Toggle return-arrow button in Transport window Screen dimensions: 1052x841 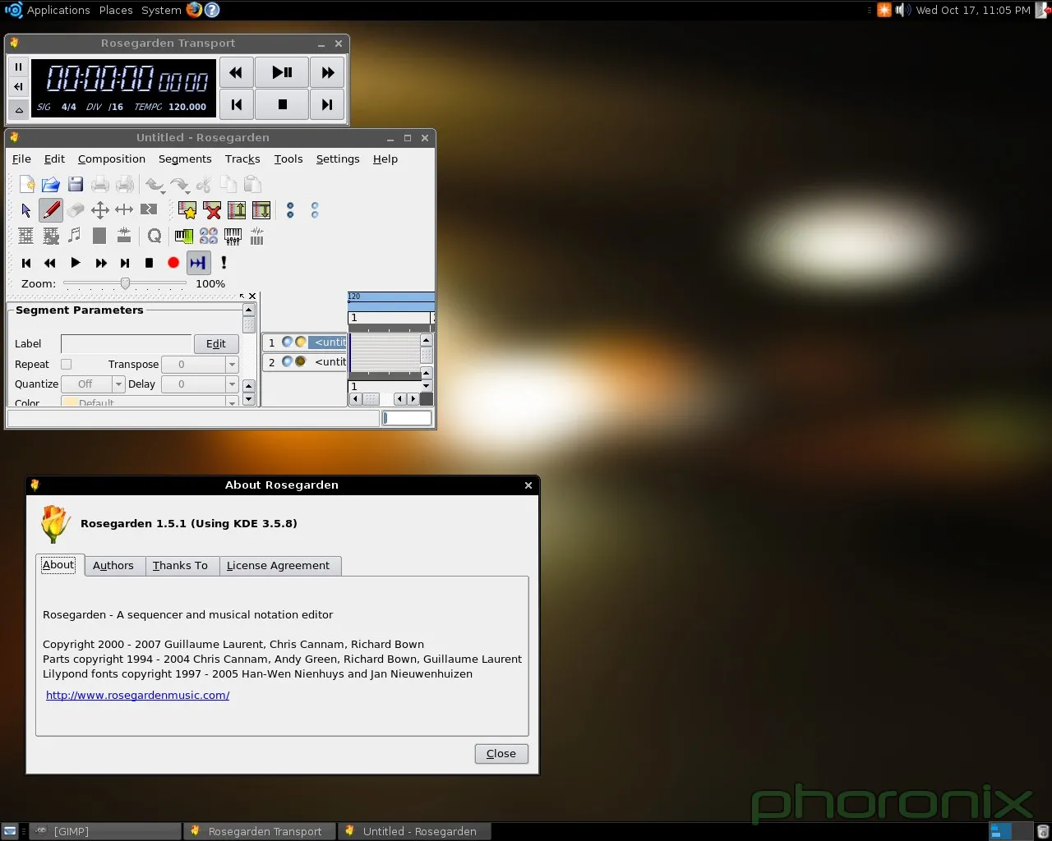[x=18, y=86]
